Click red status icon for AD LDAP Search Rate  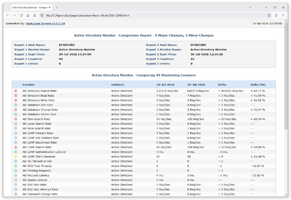(16, 147)
